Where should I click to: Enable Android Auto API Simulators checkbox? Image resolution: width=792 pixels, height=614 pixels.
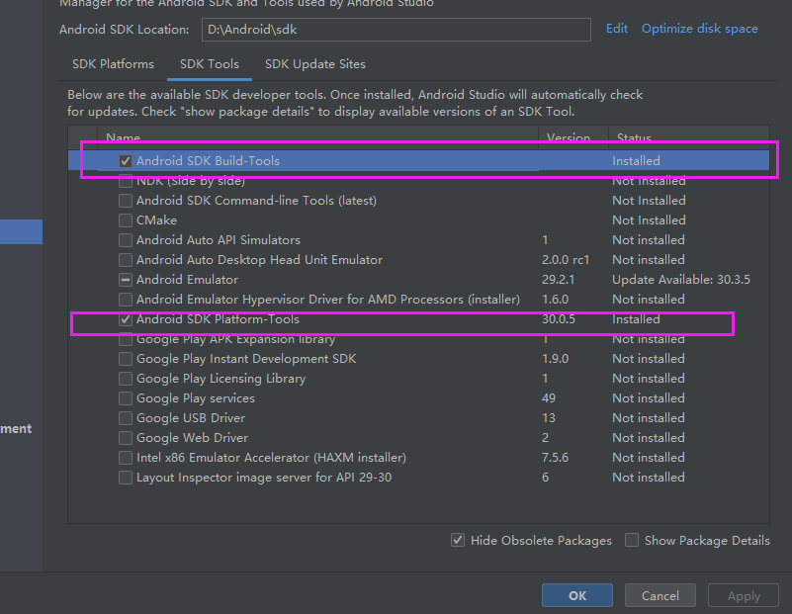(126, 240)
